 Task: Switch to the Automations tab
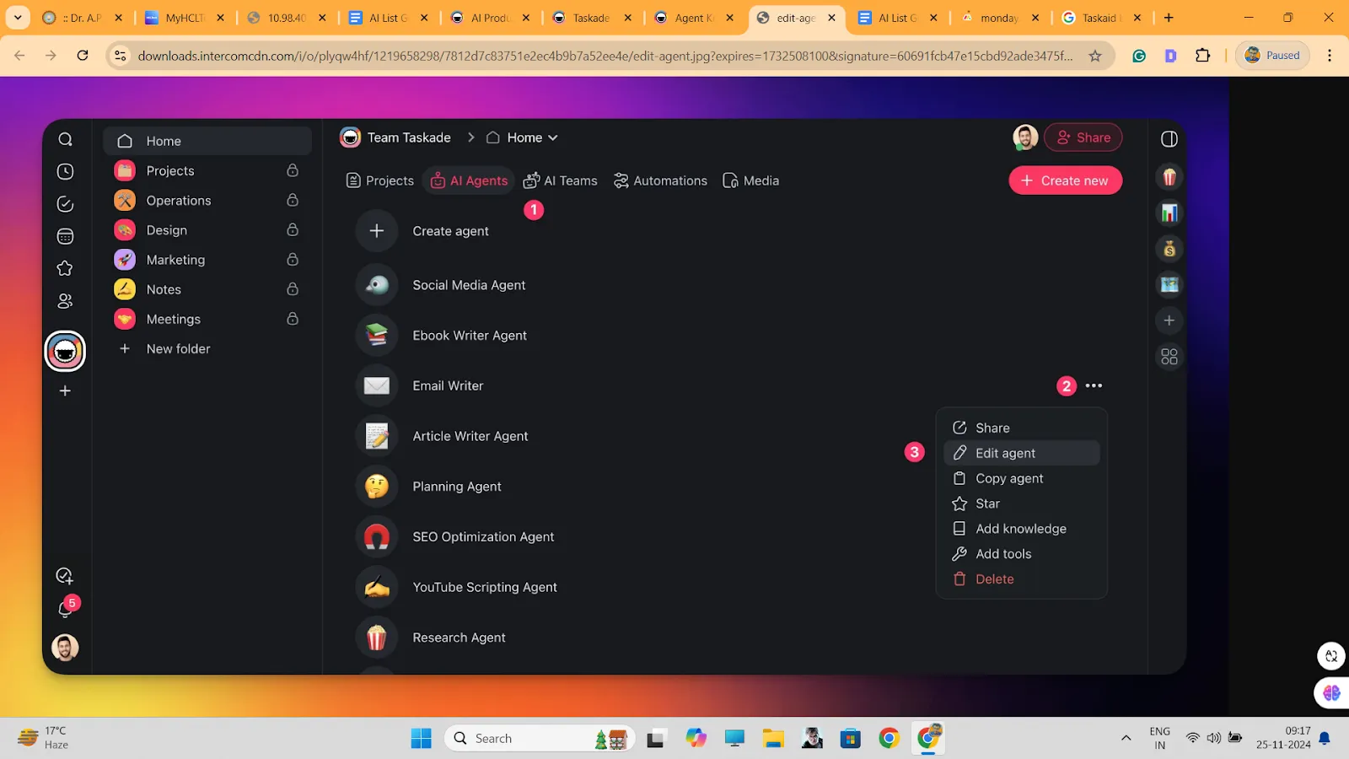(x=660, y=180)
